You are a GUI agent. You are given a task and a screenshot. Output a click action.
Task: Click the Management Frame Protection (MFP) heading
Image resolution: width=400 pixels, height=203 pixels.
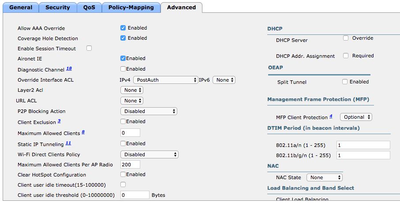[x=318, y=99]
